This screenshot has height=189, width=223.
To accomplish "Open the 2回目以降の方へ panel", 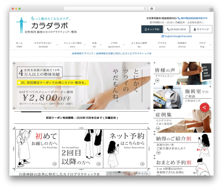I will pos(81,149).
